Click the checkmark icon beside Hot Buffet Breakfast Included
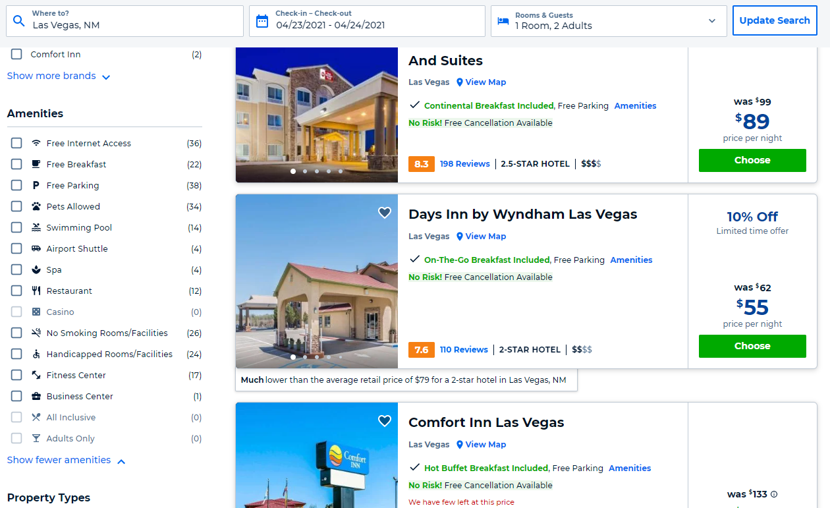This screenshot has width=830, height=508. (414, 468)
